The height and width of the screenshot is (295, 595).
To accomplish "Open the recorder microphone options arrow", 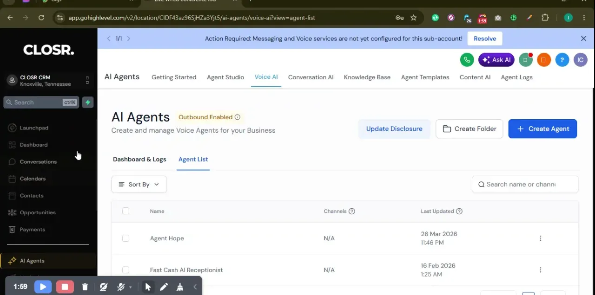I will tap(131, 288).
